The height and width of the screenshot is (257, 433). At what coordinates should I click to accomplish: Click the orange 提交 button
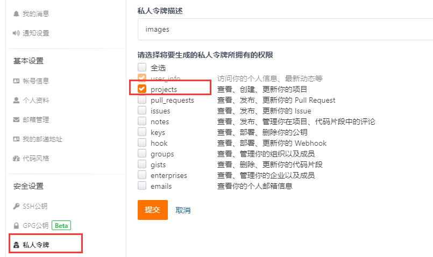click(152, 210)
